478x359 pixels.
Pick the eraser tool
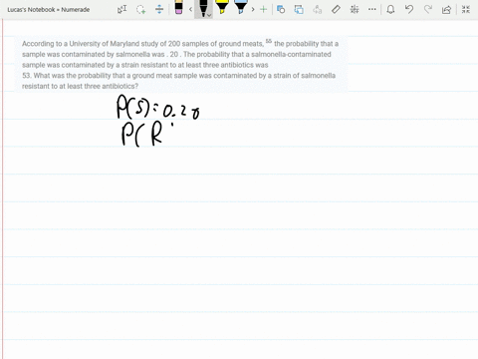pyautogui.click(x=178, y=7)
